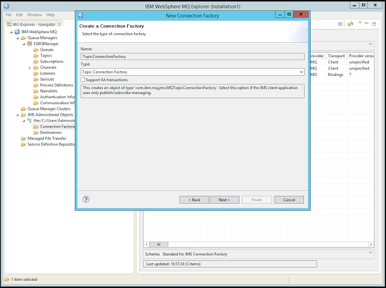386x288 pixels.
Task: Click the Authentication Information folder icon
Action: click(36, 97)
